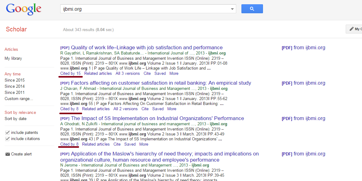Viewport: 362px width, 181px height.
Task: Filter results Since 2011
Action: click(14, 92)
